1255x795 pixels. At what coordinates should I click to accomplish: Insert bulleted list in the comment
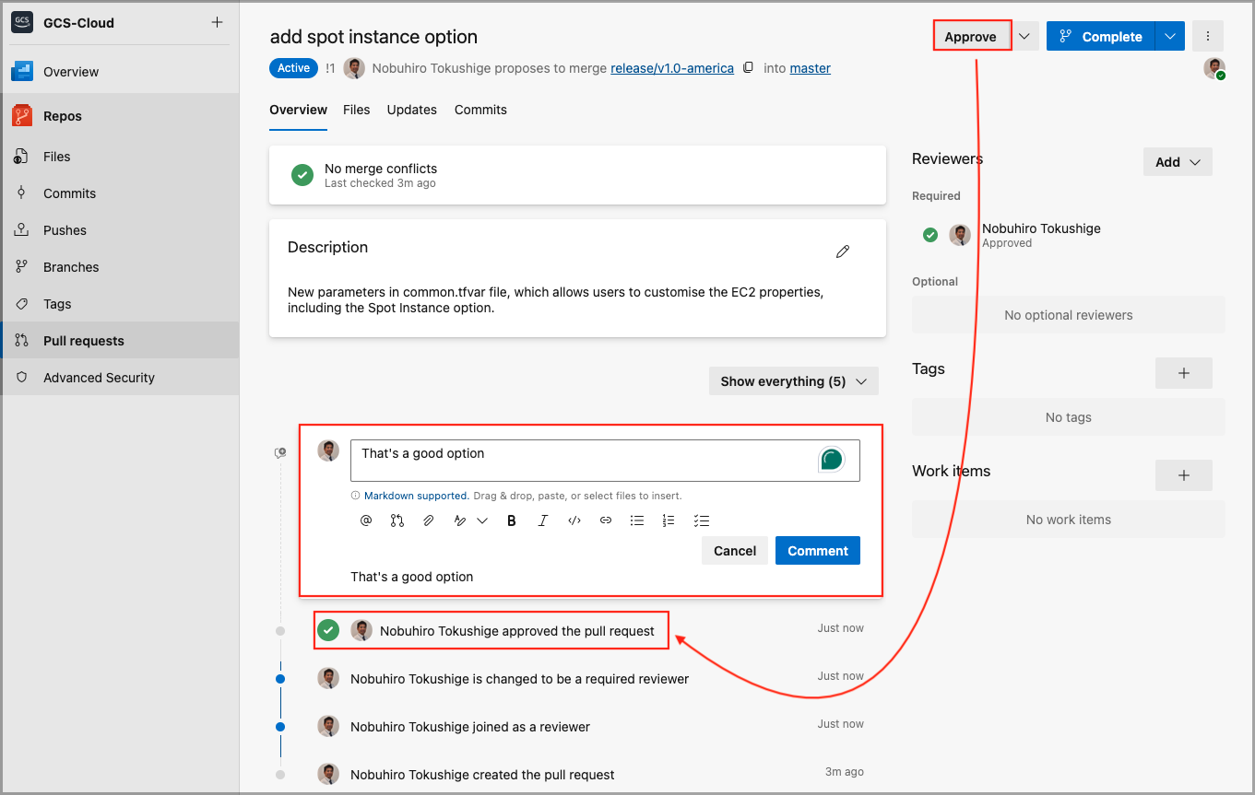636,520
